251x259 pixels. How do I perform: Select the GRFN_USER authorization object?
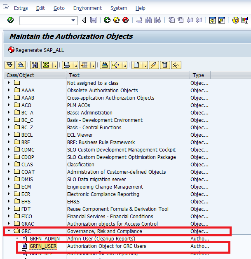tap(43, 246)
